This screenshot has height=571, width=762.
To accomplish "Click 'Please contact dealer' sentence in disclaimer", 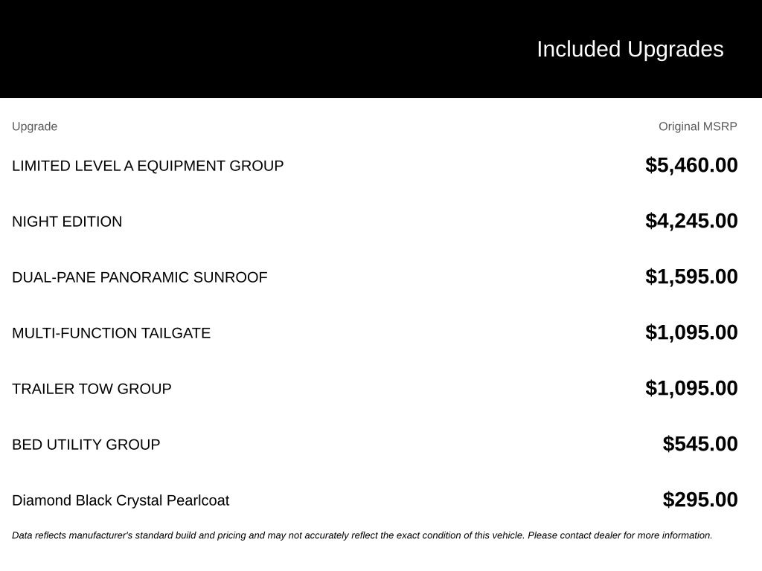I will pyautogui.click(x=620, y=535).
